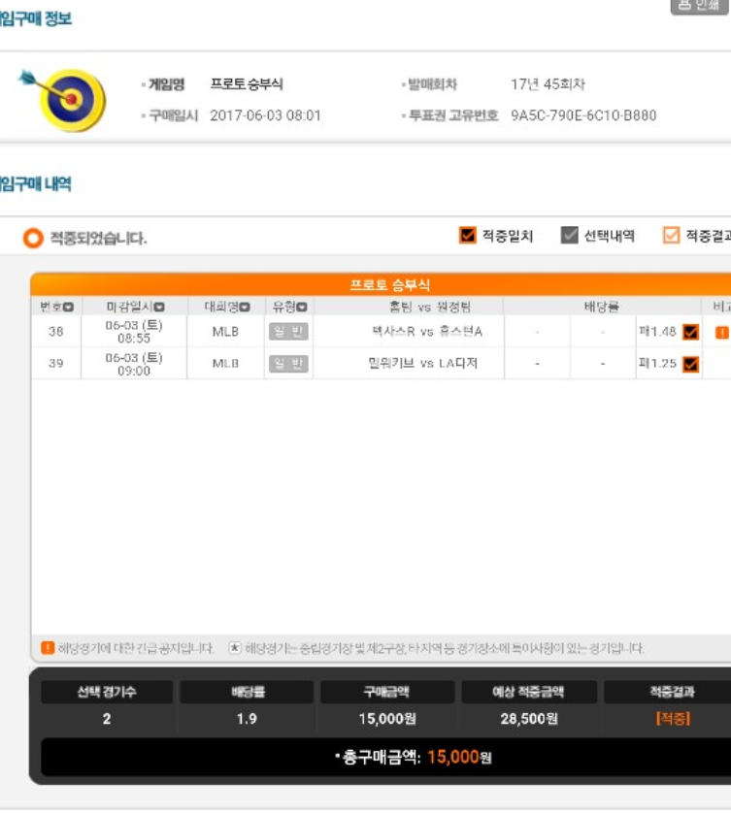Toggle the 패1.25 checkbox for match 39
The width and height of the screenshot is (731, 813).
pos(690,364)
